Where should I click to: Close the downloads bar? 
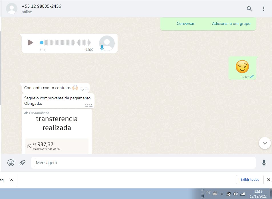click(x=269, y=180)
